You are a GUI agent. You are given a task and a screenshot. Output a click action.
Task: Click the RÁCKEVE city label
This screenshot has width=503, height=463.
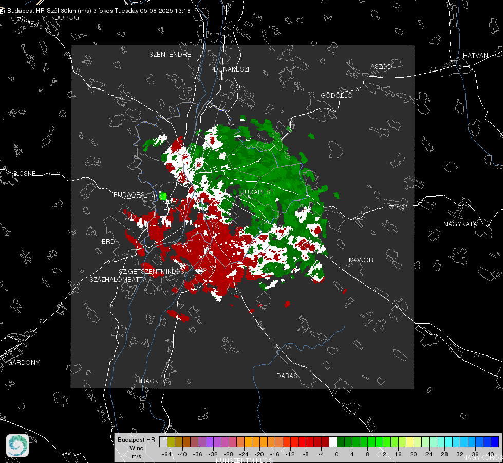click(x=156, y=381)
